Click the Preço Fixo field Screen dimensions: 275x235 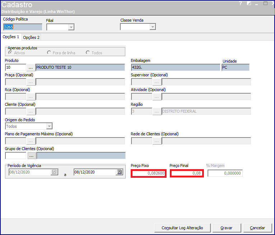[149, 173]
